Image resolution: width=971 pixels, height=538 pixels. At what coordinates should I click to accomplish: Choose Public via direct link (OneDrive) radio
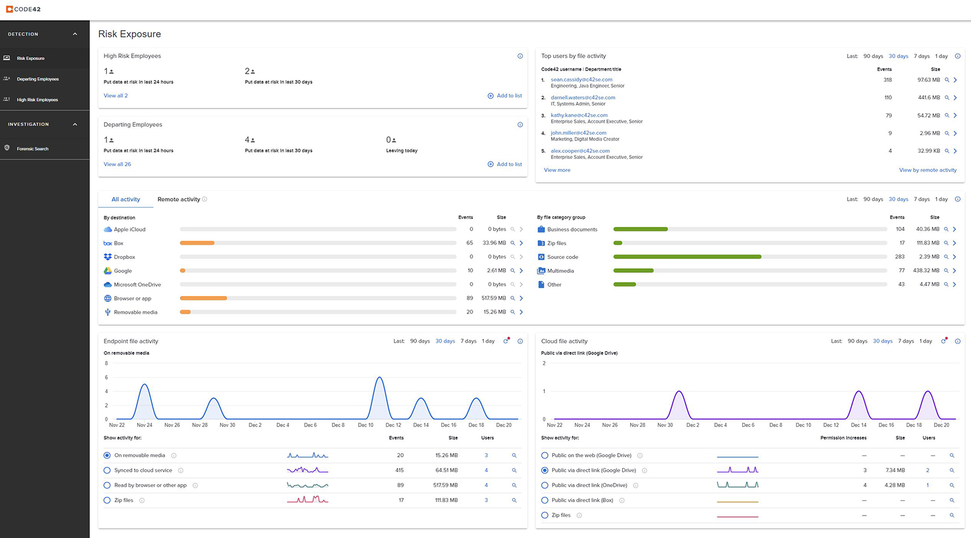tap(544, 485)
